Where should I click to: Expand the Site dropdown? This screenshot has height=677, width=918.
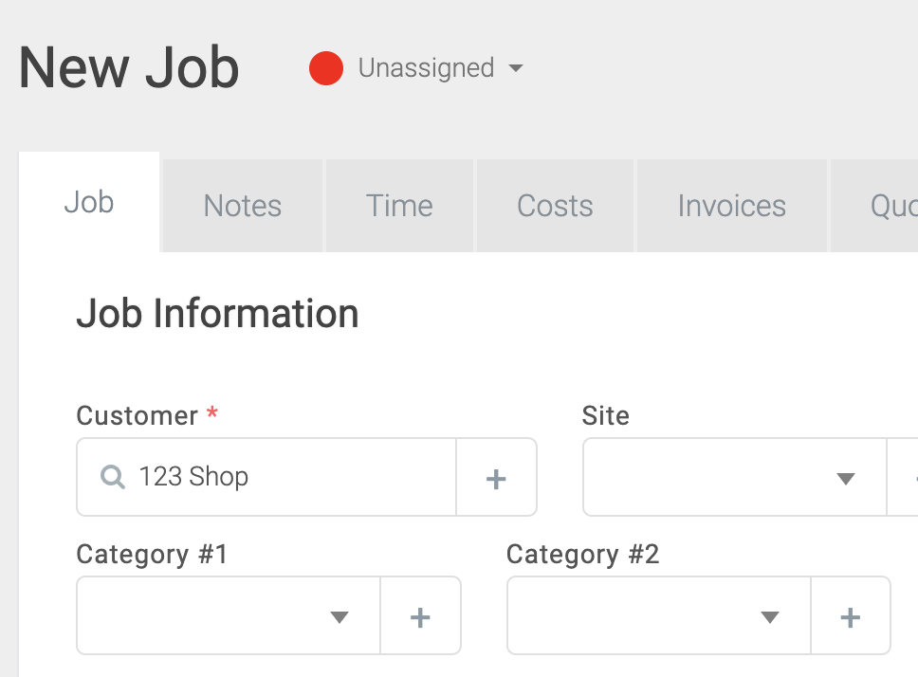[x=735, y=477]
